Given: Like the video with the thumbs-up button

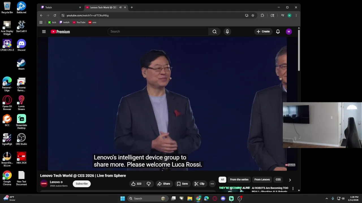Looking at the screenshot, I should point(136,184).
